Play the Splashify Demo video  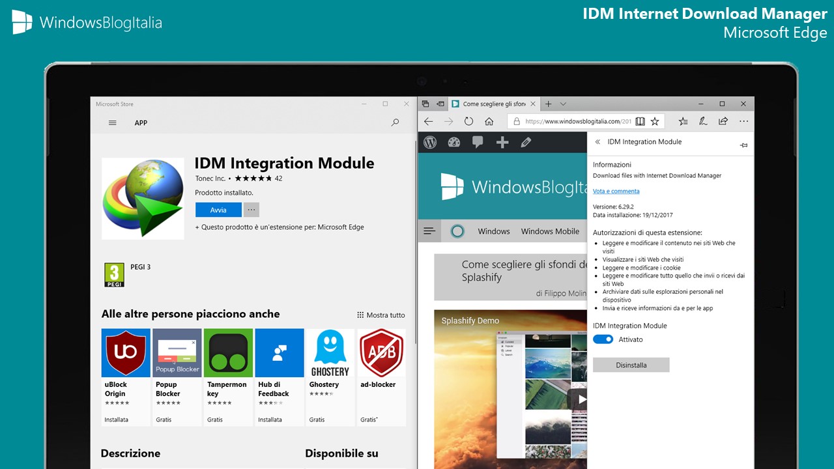(577, 399)
